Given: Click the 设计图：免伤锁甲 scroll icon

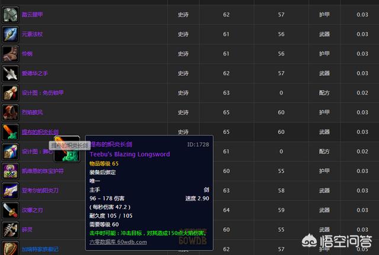Looking at the screenshot, I should point(11,93).
